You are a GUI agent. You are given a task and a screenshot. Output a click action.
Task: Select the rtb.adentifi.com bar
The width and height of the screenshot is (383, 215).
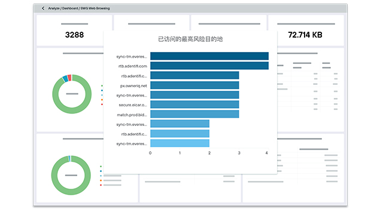(209, 66)
